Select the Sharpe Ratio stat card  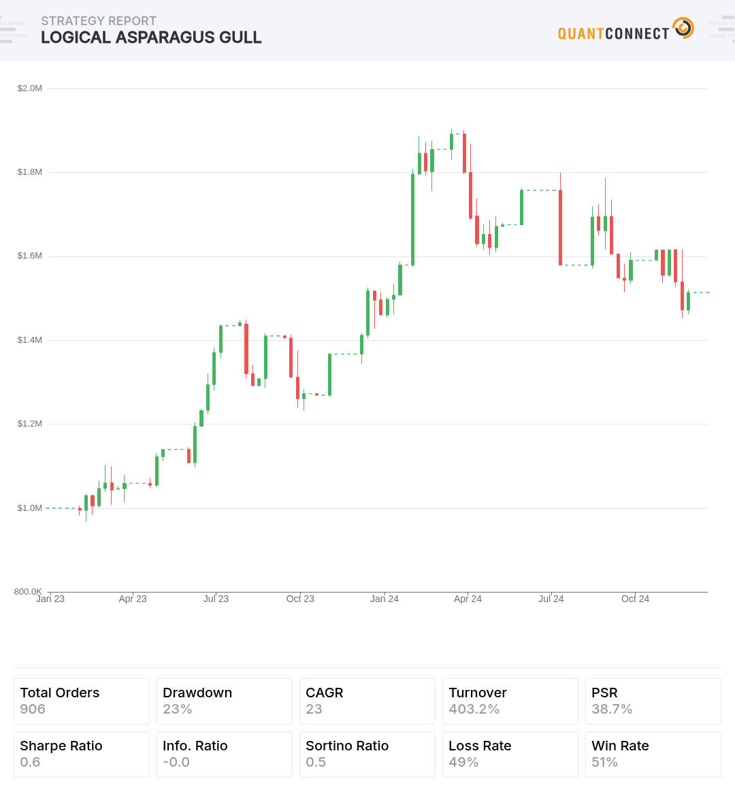82,754
